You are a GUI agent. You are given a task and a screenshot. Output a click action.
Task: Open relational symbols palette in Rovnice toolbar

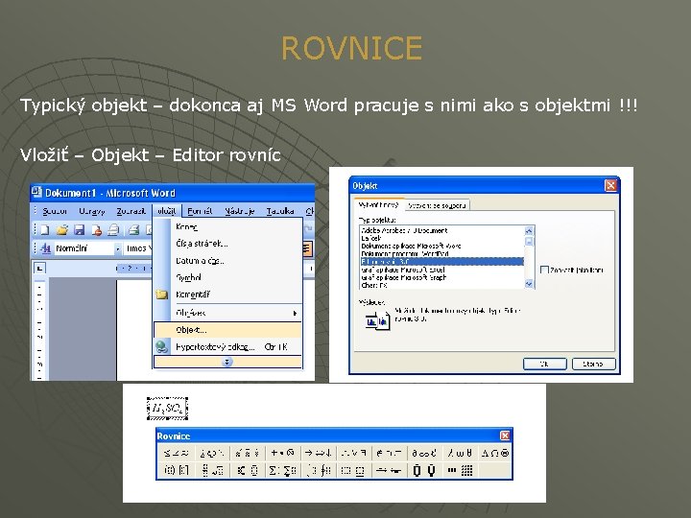coord(176,453)
